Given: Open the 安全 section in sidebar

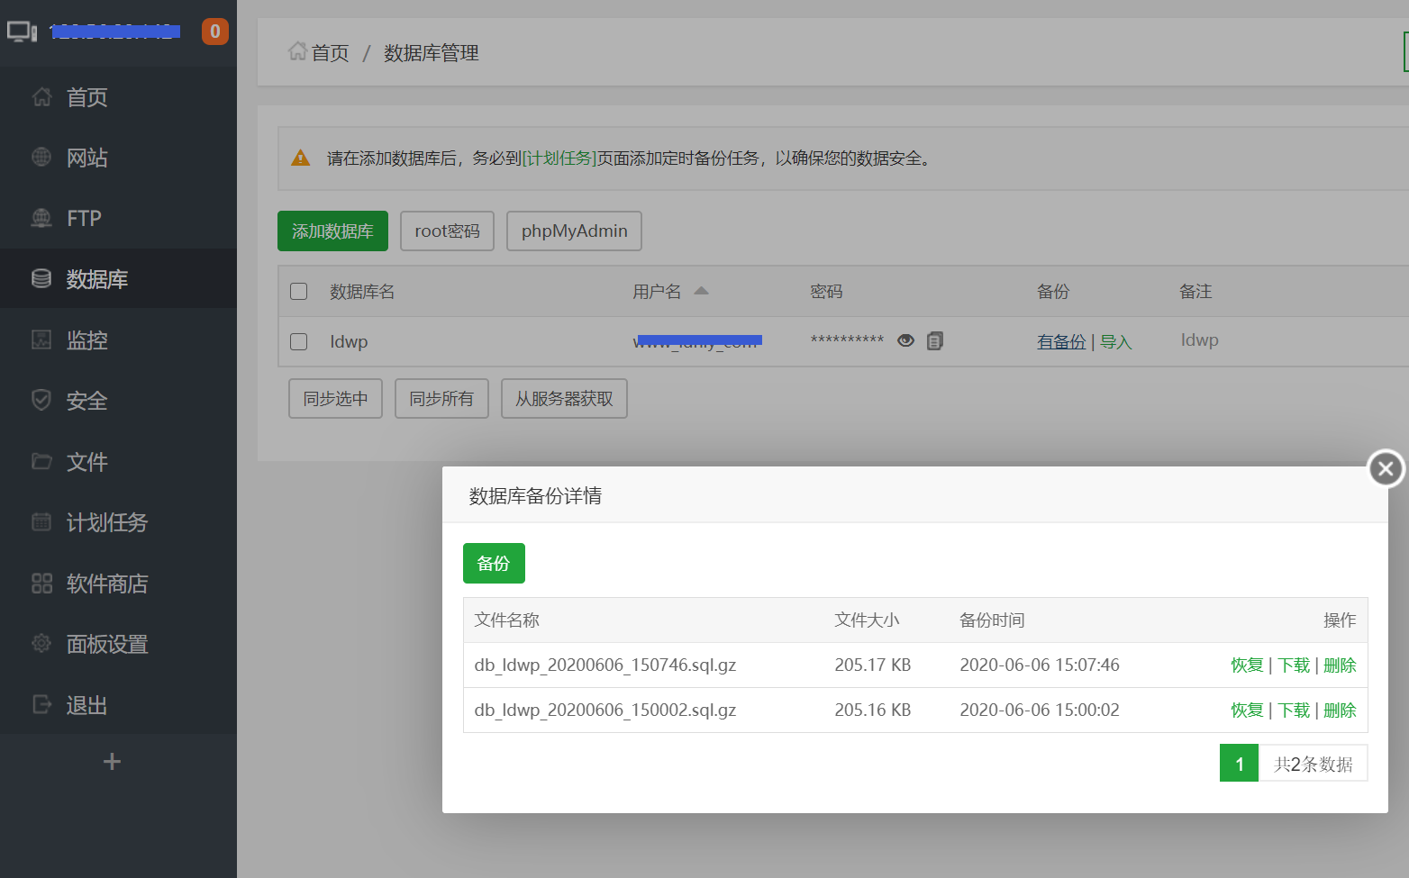Looking at the screenshot, I should click(x=86, y=401).
